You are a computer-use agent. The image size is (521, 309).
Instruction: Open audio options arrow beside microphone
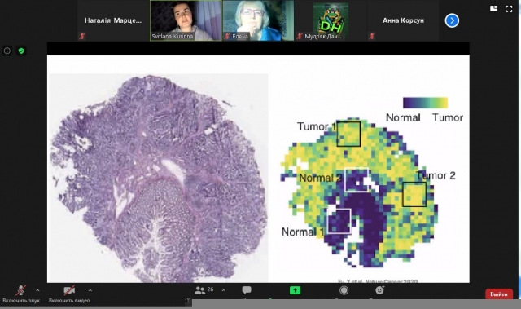pos(37,290)
